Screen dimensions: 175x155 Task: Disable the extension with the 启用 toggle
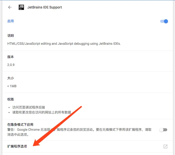point(164,21)
